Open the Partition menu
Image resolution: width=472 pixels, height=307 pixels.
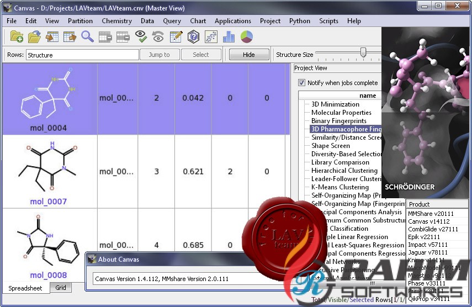pyautogui.click(x=80, y=21)
